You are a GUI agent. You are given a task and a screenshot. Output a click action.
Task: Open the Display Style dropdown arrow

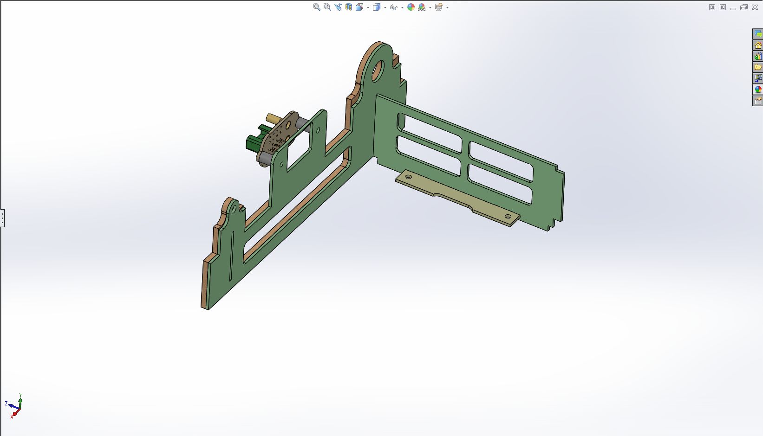point(385,7)
